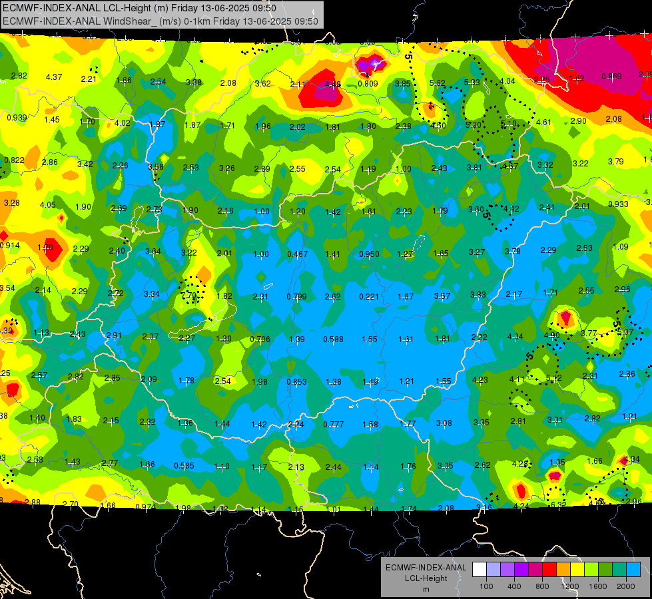Click the wind shear value 0.933

[x=618, y=204]
